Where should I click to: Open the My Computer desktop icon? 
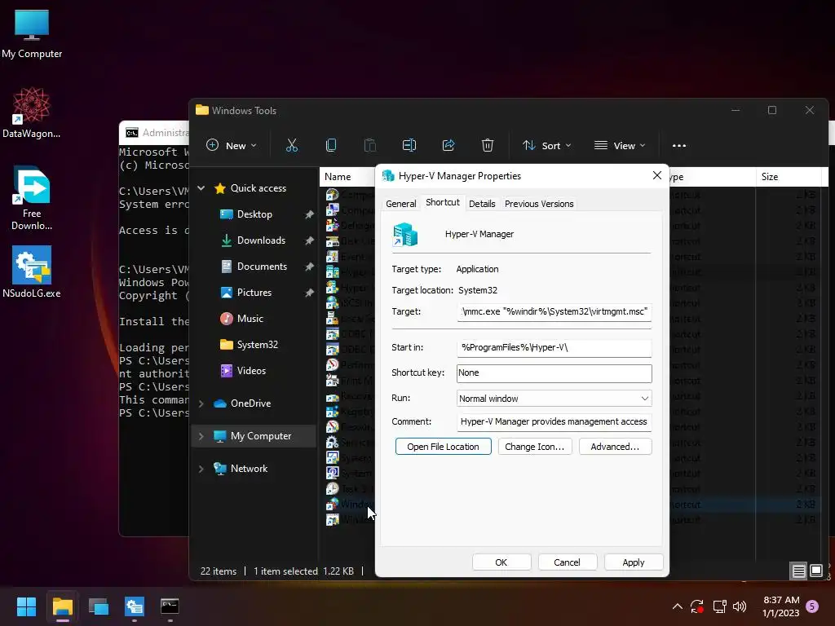[32, 34]
